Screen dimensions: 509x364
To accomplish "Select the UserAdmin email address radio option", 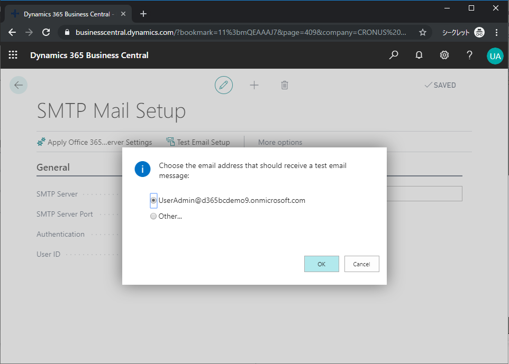I will [x=153, y=200].
